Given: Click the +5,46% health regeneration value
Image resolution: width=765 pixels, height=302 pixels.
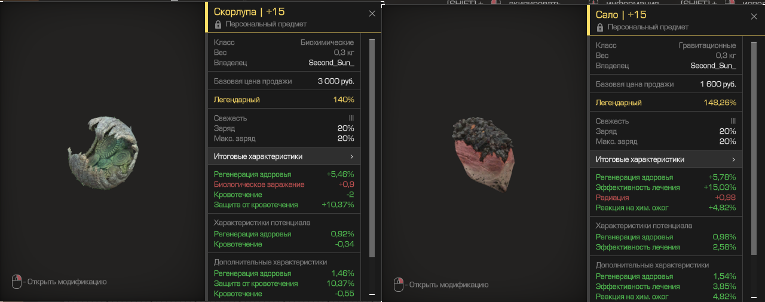Looking at the screenshot, I should point(340,174).
